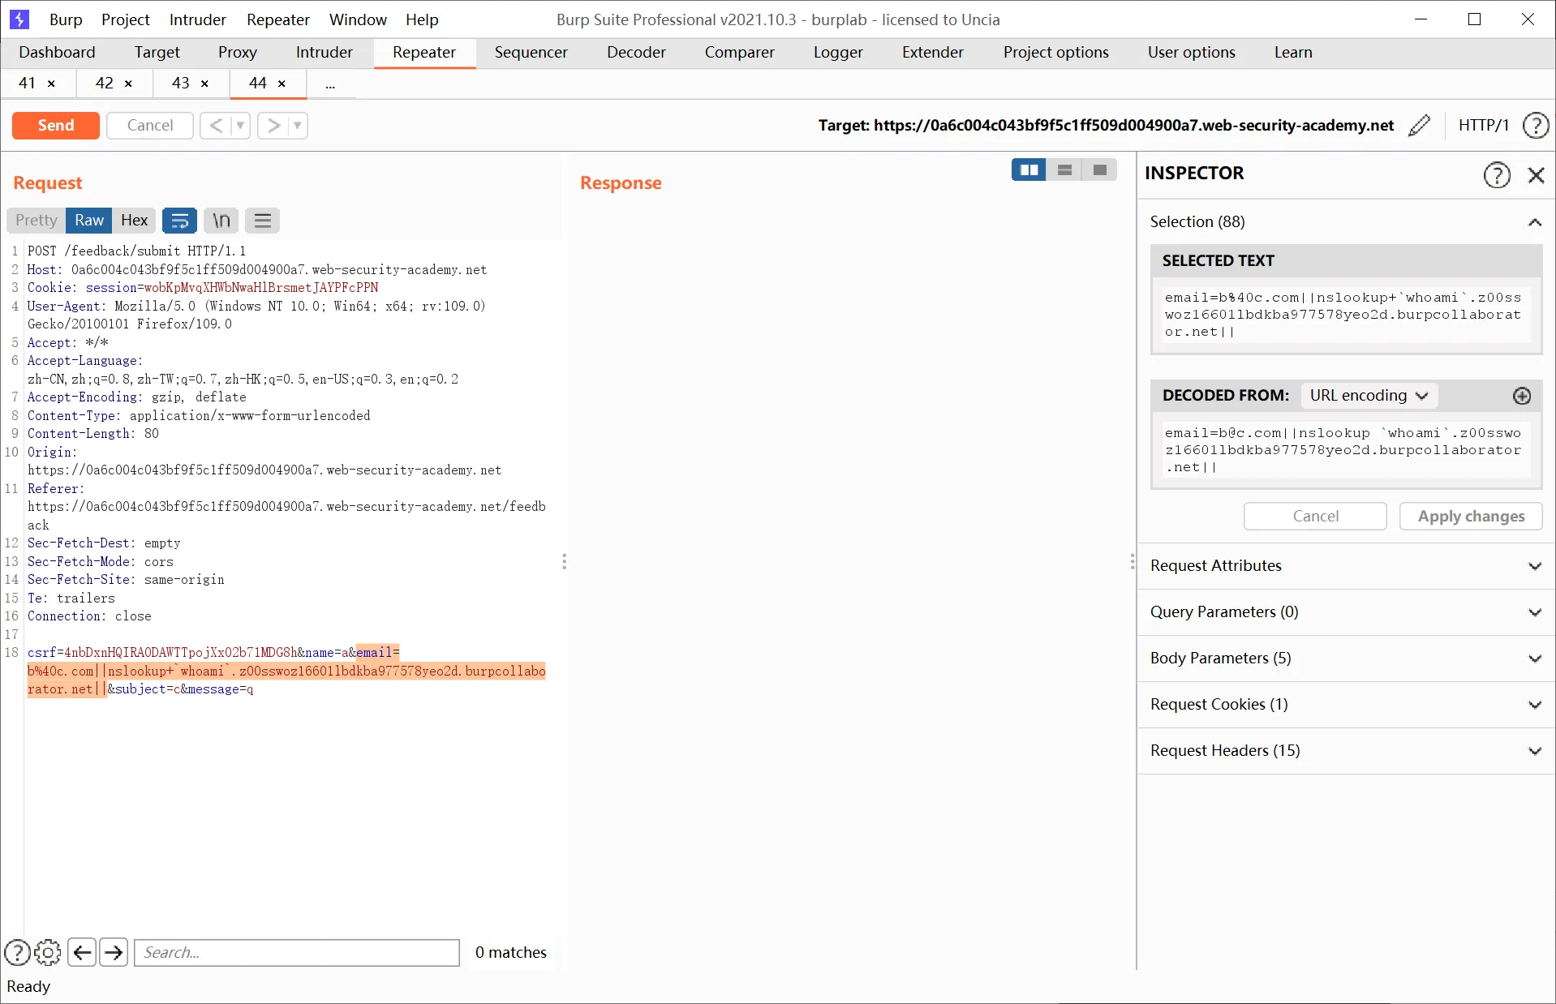Click the Burp Suite logo icon

19,19
